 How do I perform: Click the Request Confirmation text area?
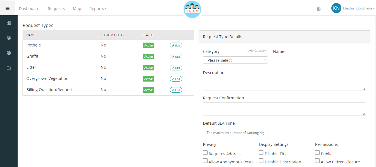pos(284,109)
